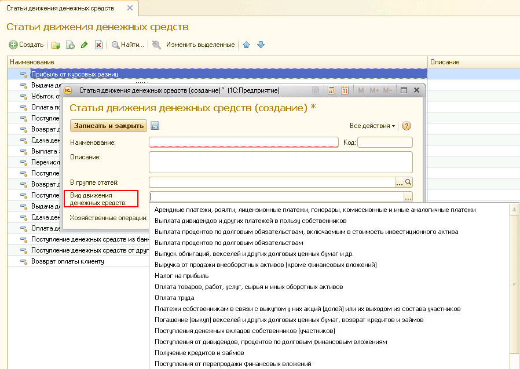Screen dimensions: 520x369
Task: Click the M memory button in title bar
Action: click(x=361, y=90)
